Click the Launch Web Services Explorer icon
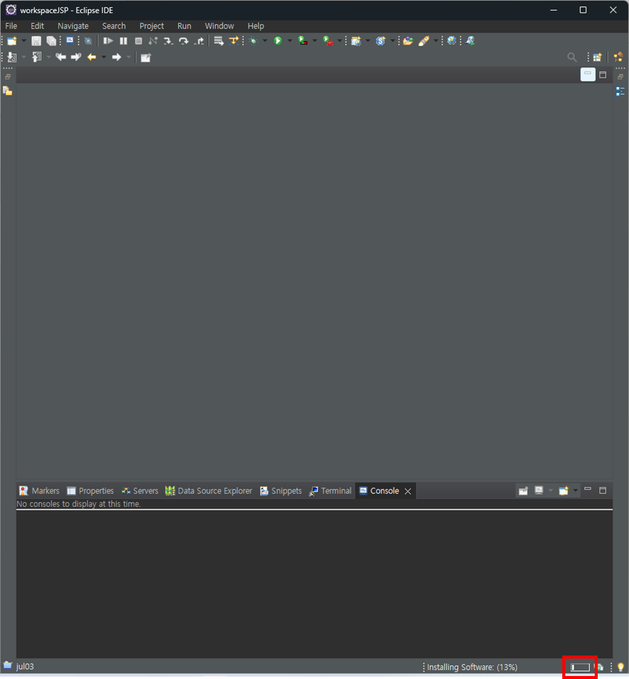Image resolution: width=629 pixels, height=679 pixels. click(x=470, y=41)
